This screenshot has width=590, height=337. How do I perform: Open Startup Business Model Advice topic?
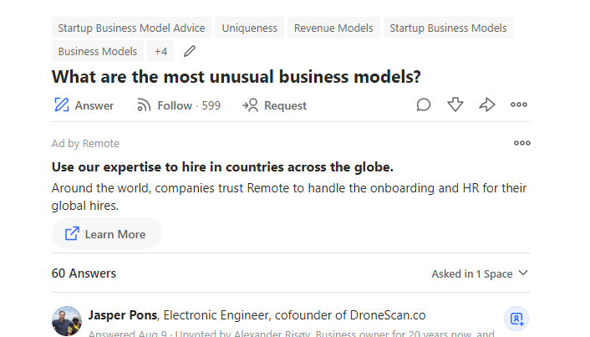[x=131, y=28]
